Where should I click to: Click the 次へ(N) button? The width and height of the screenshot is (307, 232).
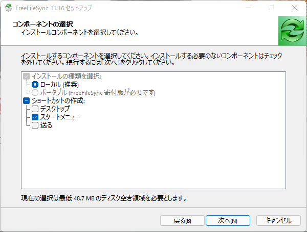point(228,220)
